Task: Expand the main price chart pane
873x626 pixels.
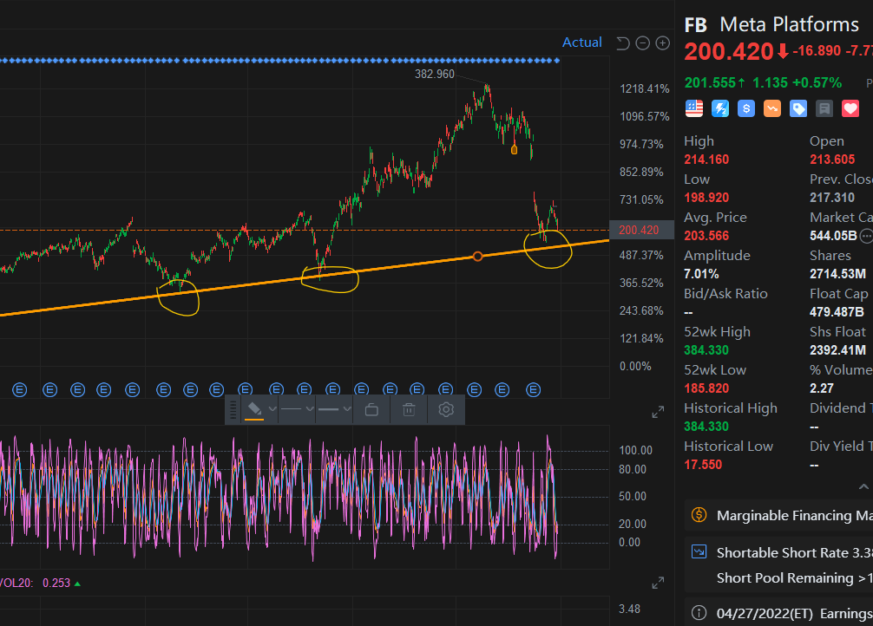Action: coord(658,413)
